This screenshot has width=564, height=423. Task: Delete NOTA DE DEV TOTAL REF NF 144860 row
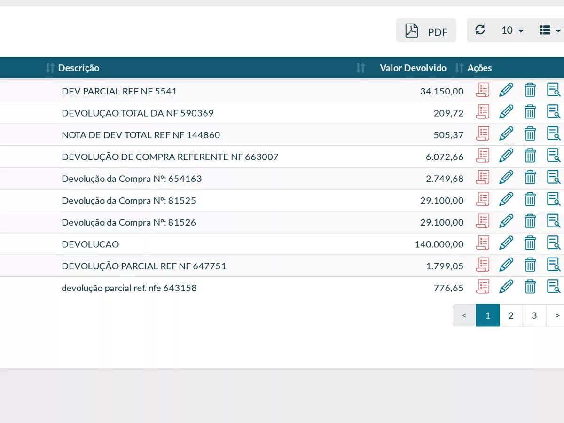pyautogui.click(x=530, y=133)
